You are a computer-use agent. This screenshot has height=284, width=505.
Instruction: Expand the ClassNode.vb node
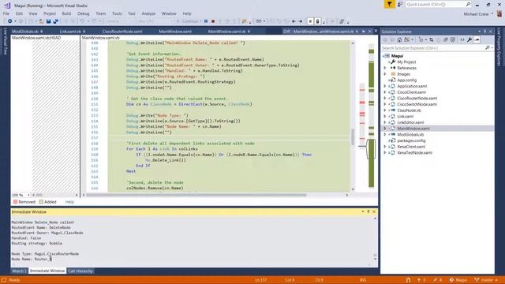(x=385, y=110)
